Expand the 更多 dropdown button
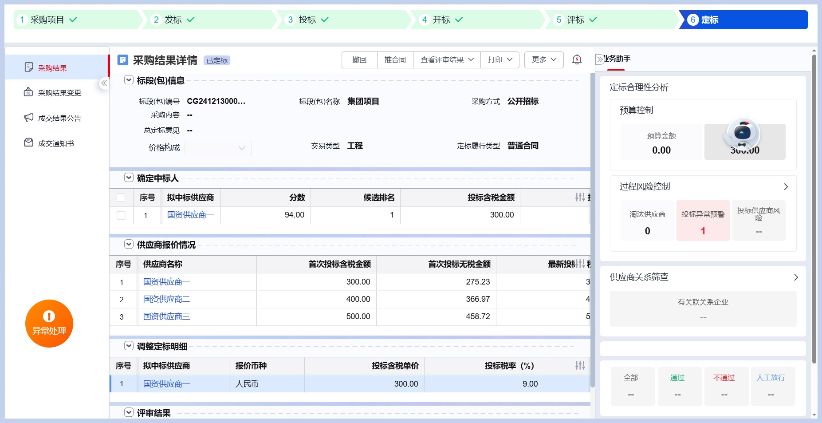 tap(544, 59)
